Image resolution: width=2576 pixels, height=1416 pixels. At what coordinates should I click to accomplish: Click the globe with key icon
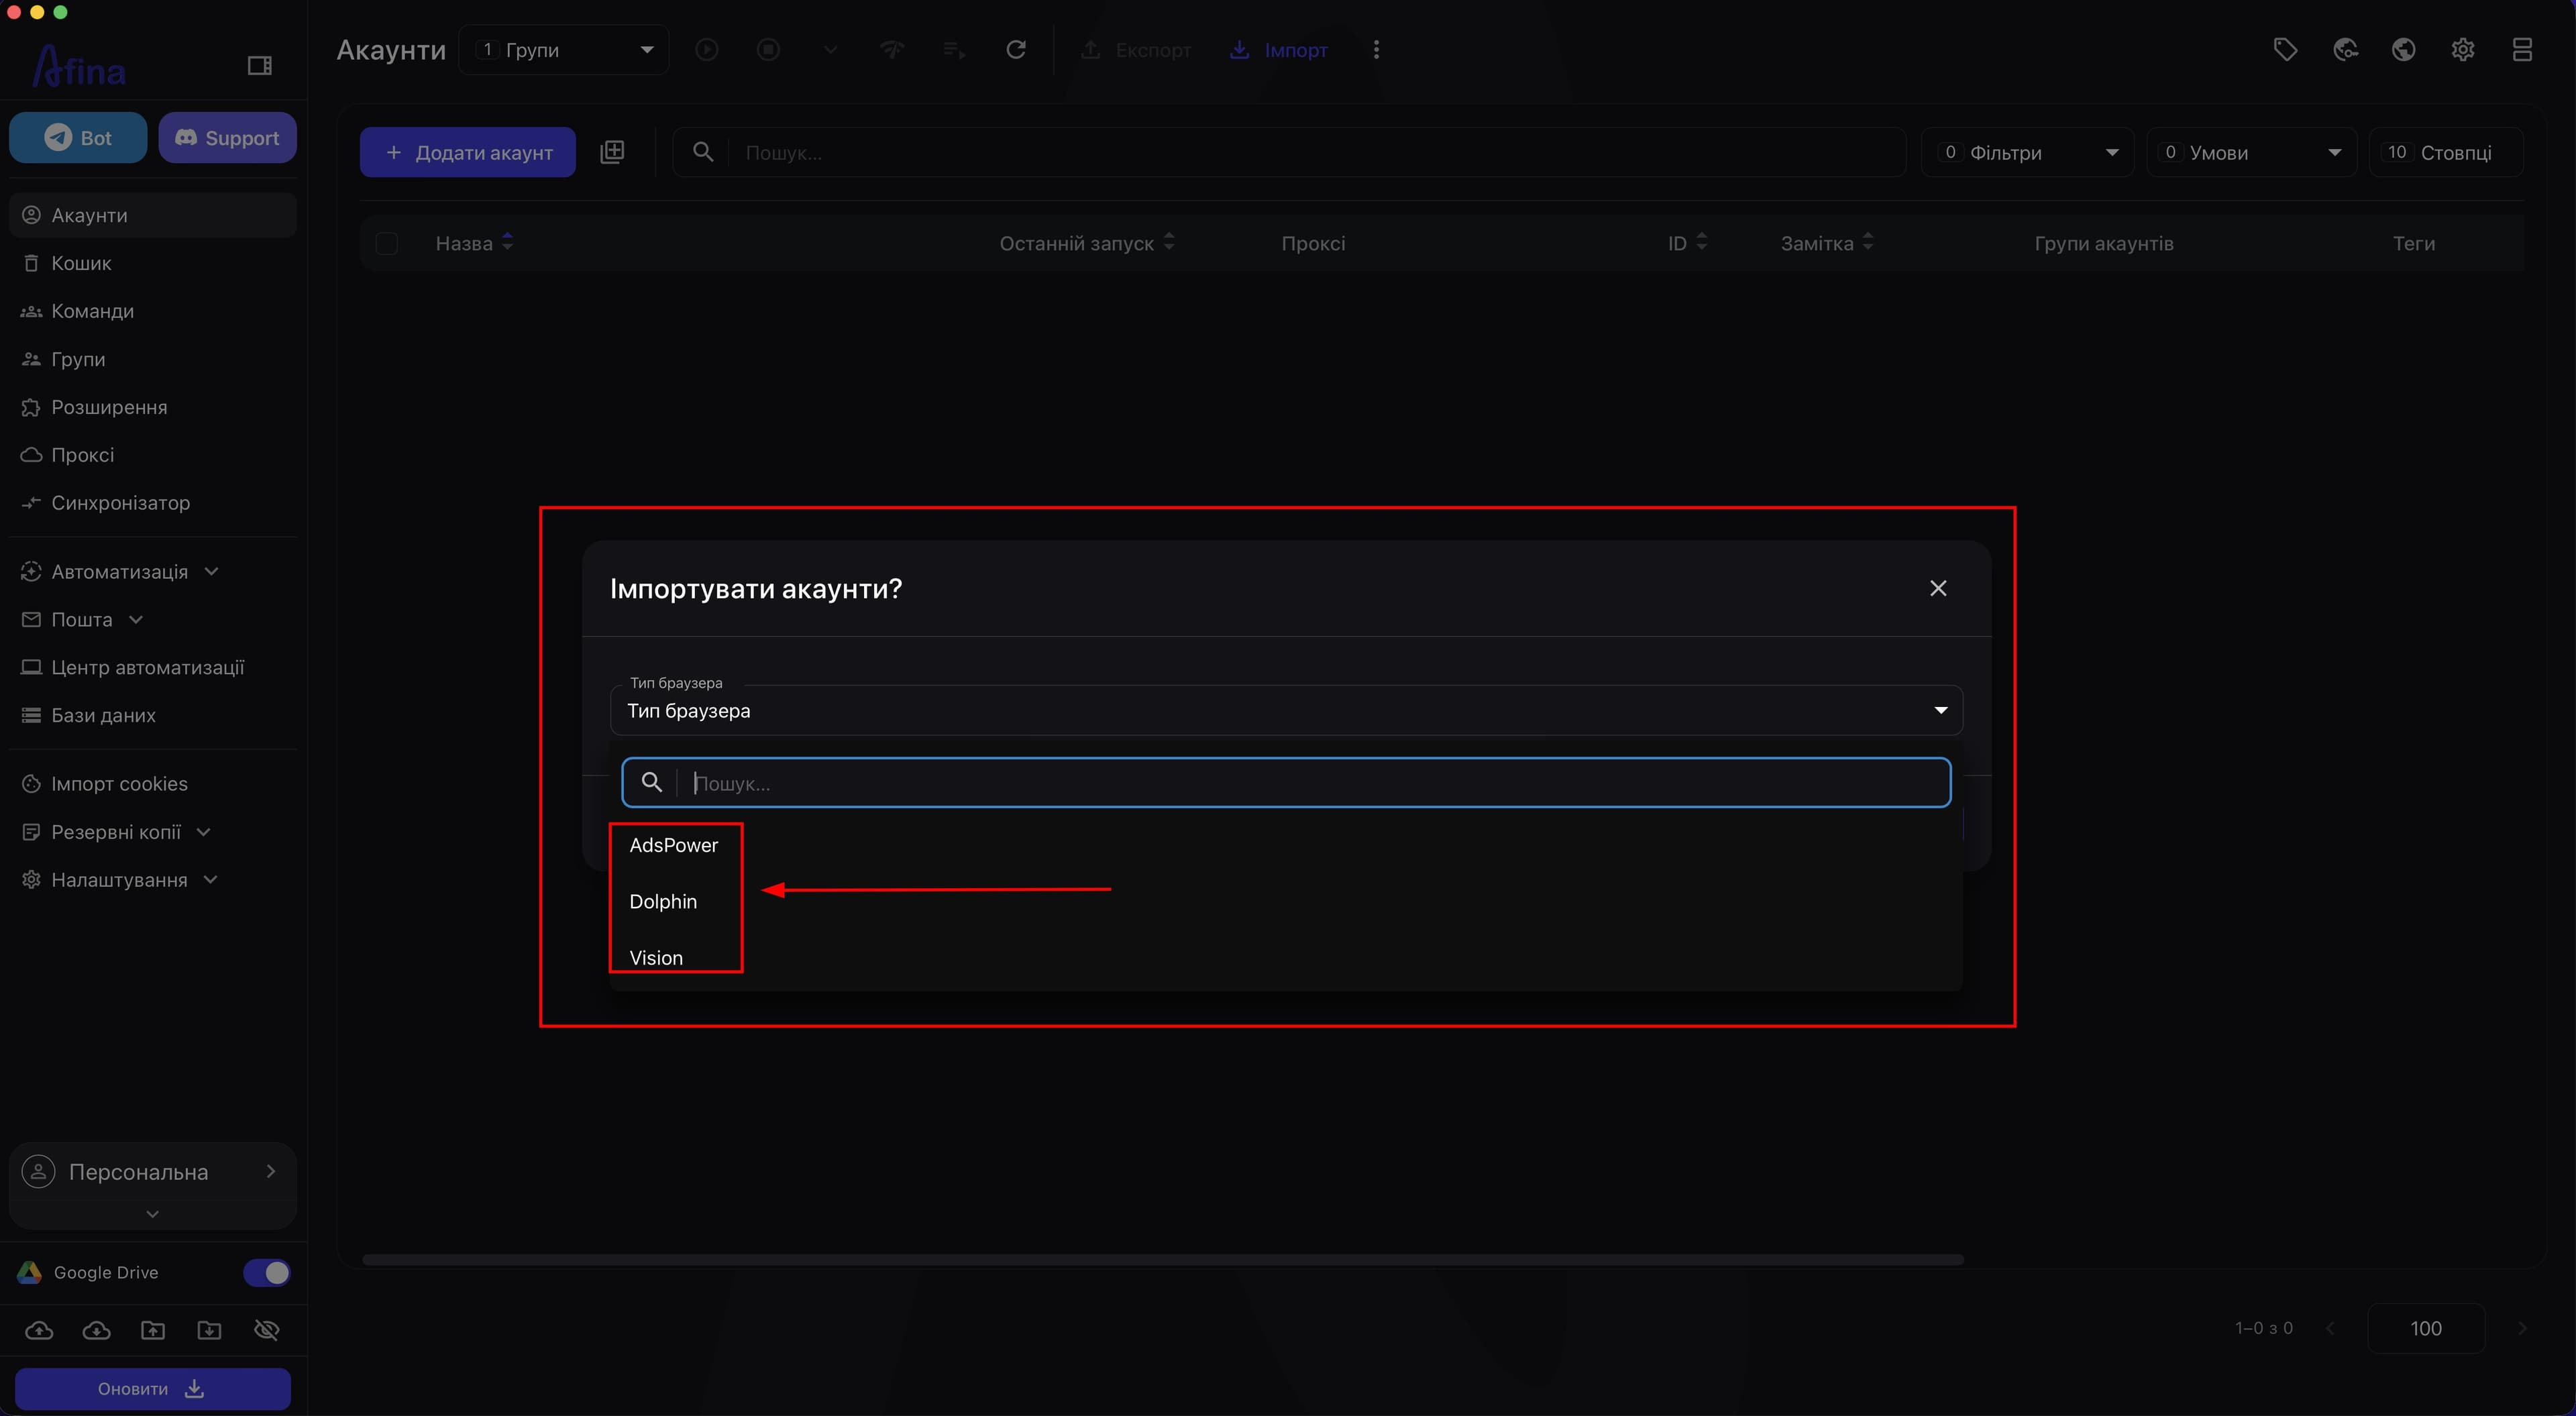coord(2345,50)
